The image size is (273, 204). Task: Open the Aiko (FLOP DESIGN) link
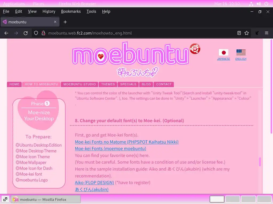[x=94, y=182]
